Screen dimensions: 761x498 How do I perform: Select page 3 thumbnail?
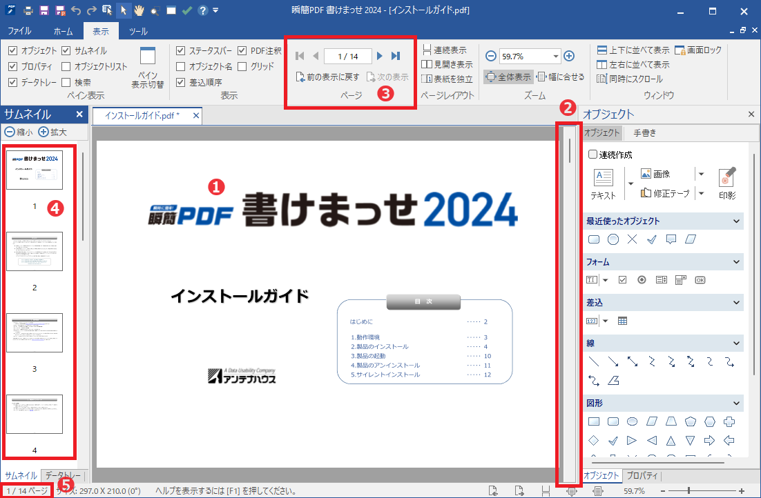pyautogui.click(x=35, y=332)
